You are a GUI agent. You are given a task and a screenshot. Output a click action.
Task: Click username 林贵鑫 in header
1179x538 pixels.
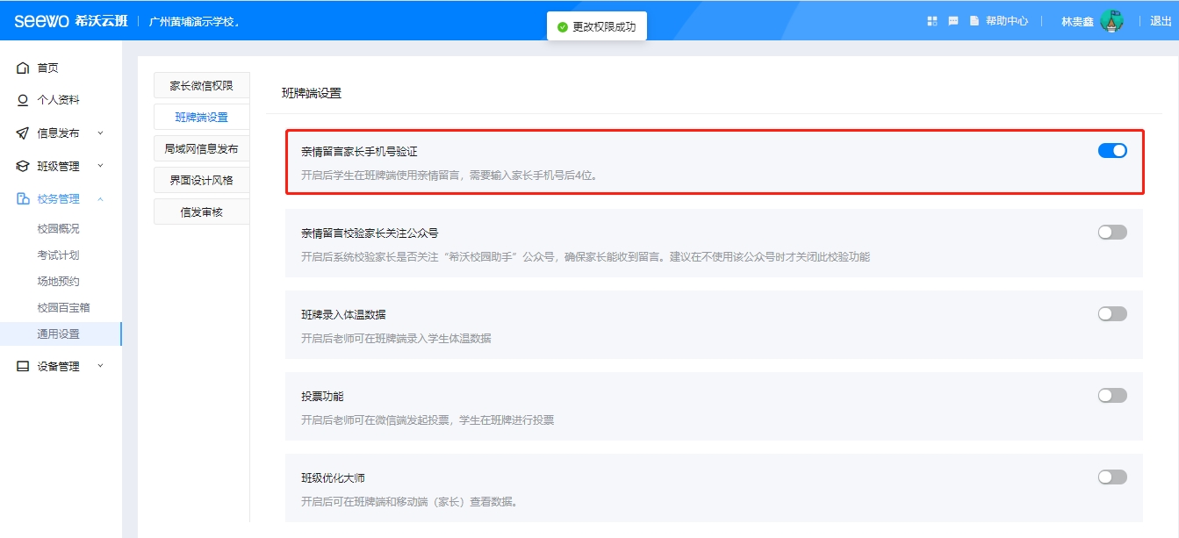coord(1077,22)
